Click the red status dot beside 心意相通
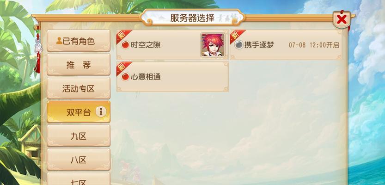This screenshot has height=185, width=385. point(125,77)
